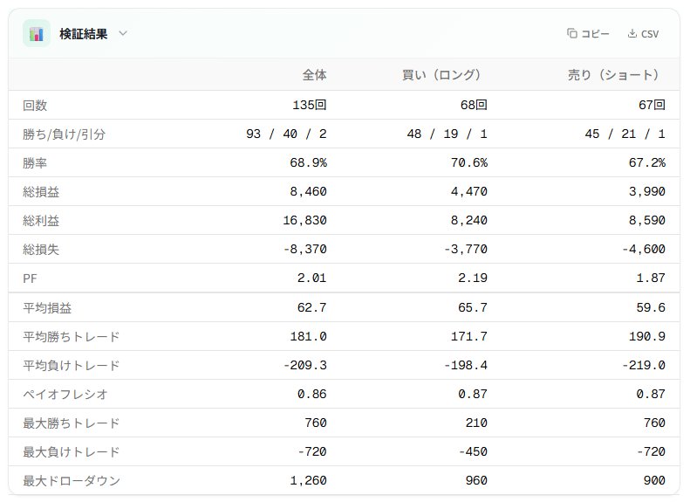Click the 回数 row label
Image resolution: width=690 pixels, height=502 pixels.
(35, 105)
